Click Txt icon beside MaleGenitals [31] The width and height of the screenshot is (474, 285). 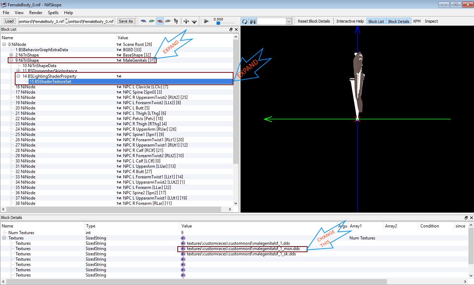coord(119,60)
